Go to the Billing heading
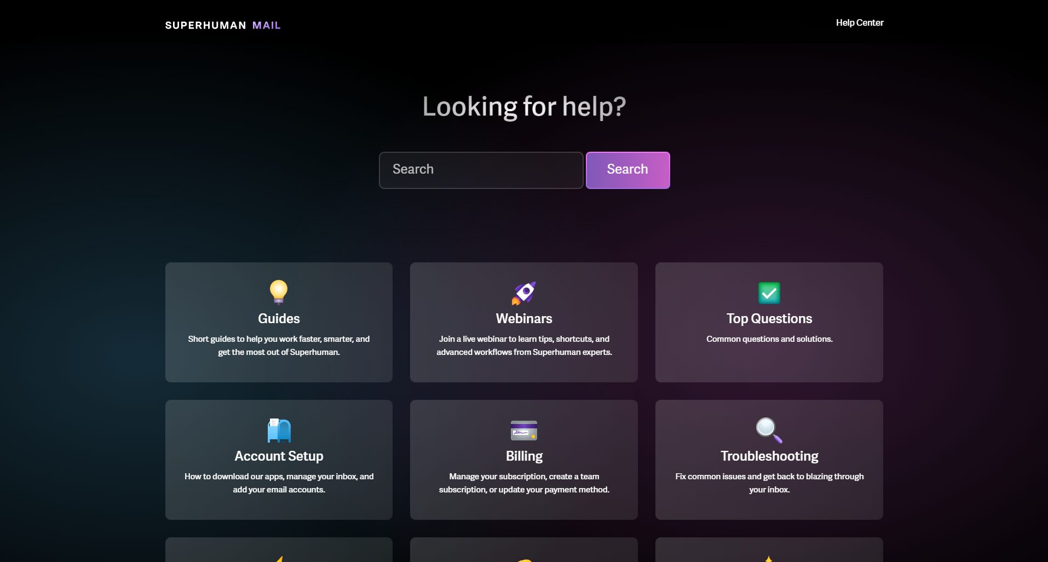 pyautogui.click(x=524, y=456)
